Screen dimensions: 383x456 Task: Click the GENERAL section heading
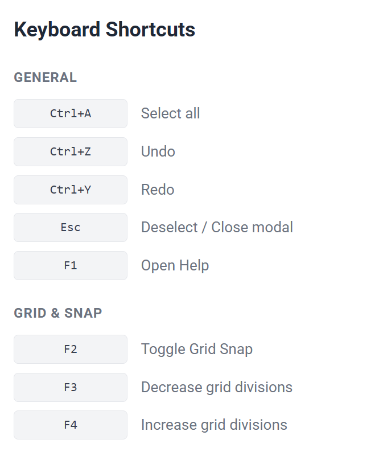click(45, 77)
